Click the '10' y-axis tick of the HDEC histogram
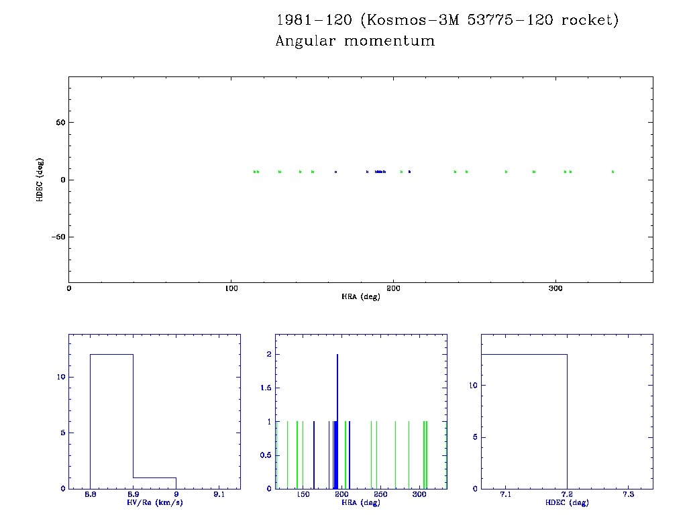Screen dimensions: 687x515 (473, 386)
